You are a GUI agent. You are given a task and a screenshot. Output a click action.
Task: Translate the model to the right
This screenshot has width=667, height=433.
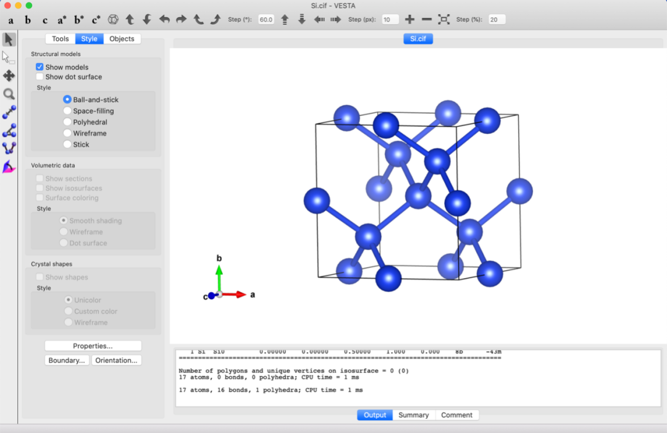click(x=335, y=20)
